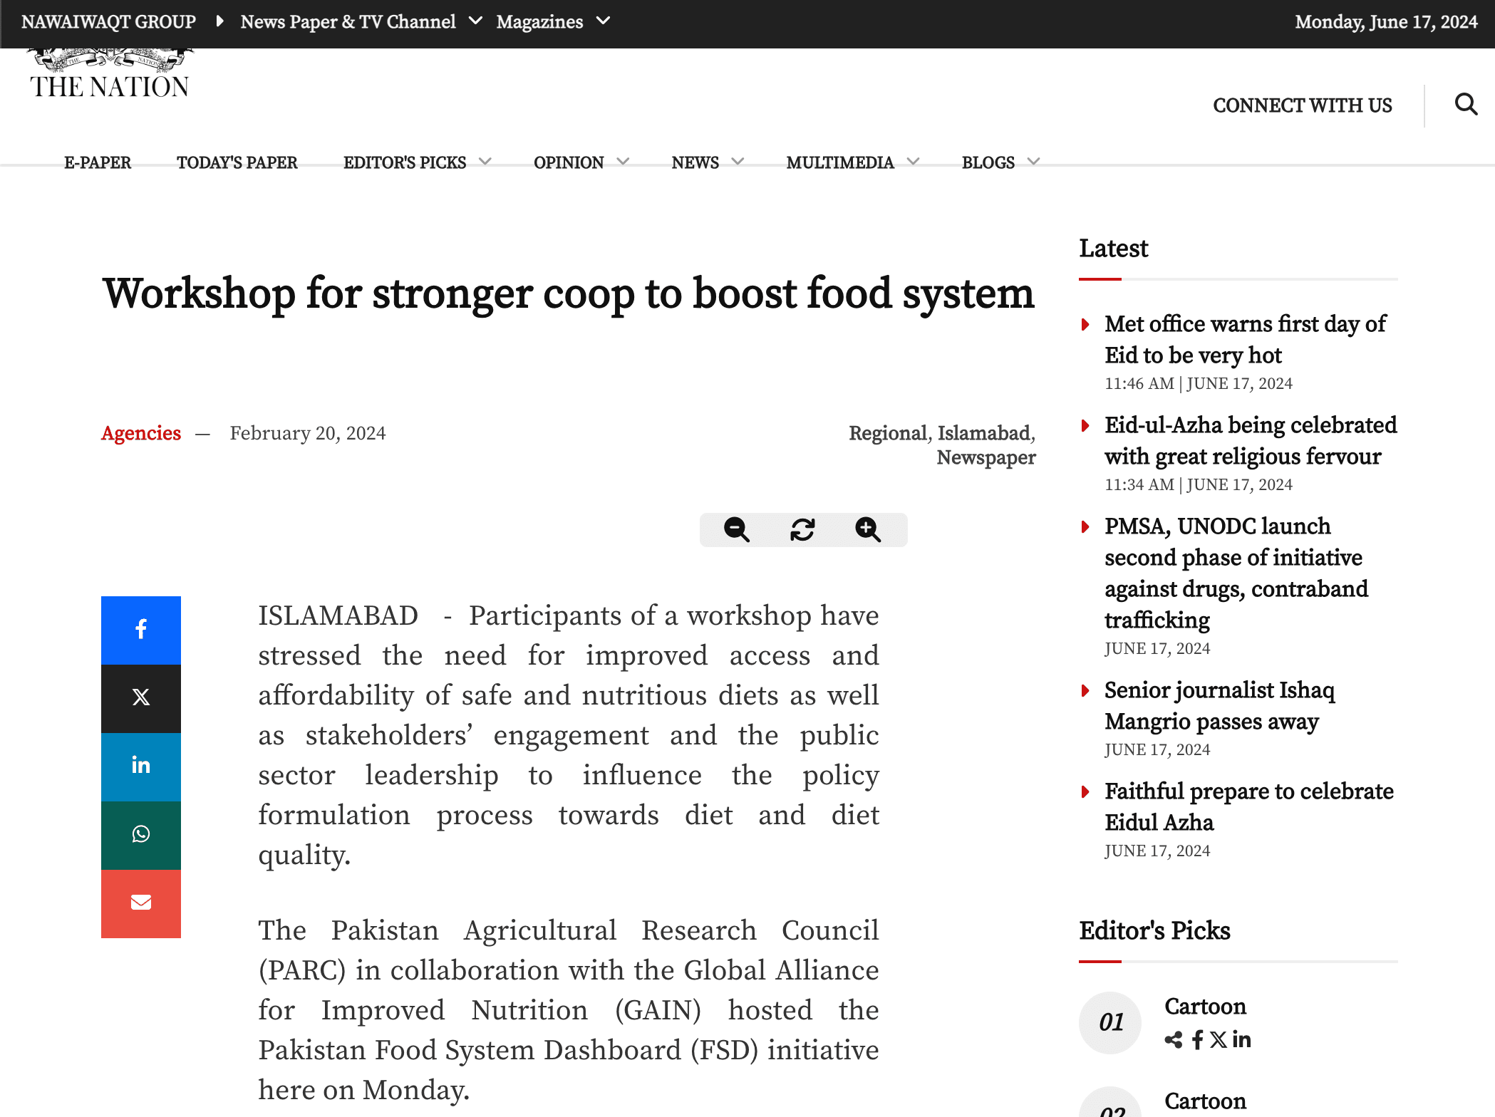Open E-Paper menu item

coord(98,162)
